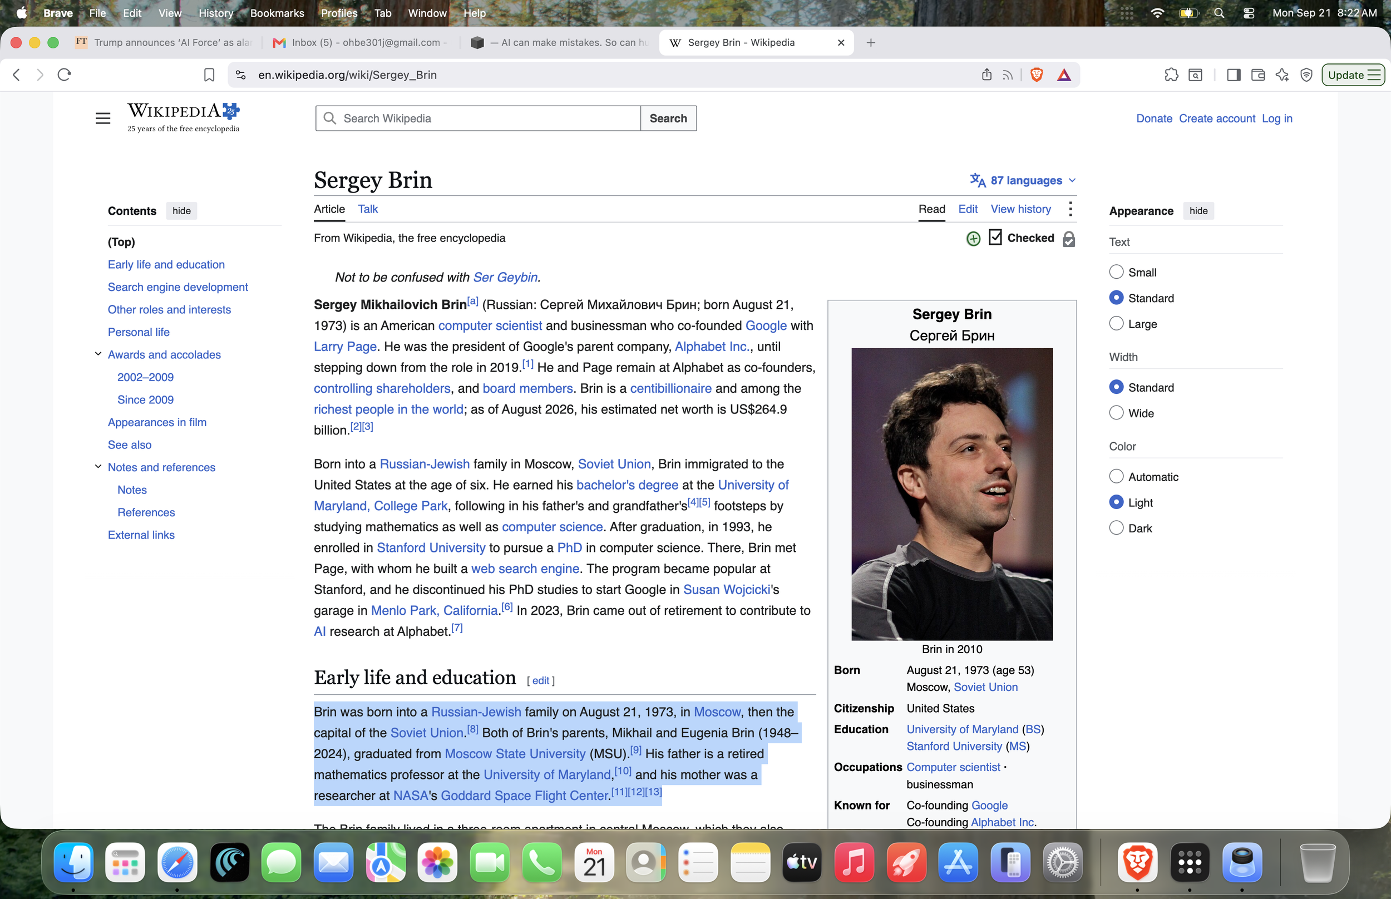Toggle the browser sidebar panel icon
Screen dimensions: 1391x899
[x=1234, y=75]
